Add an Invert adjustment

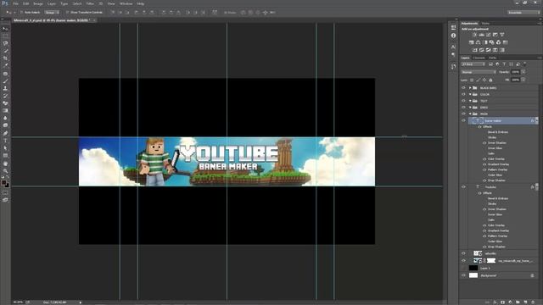click(x=474, y=50)
